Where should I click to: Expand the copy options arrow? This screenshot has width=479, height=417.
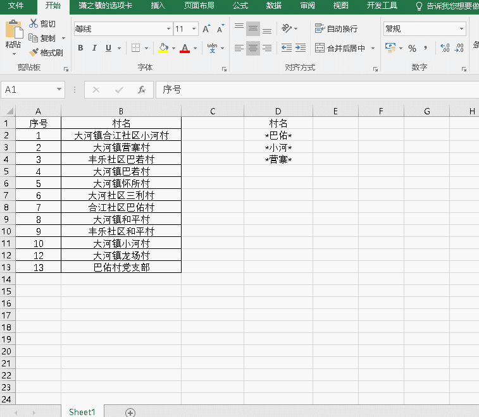(x=64, y=38)
